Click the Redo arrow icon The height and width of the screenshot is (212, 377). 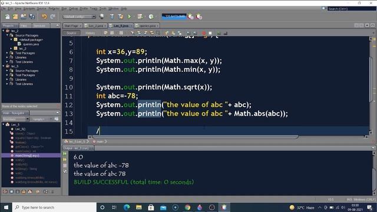[x=52, y=16]
